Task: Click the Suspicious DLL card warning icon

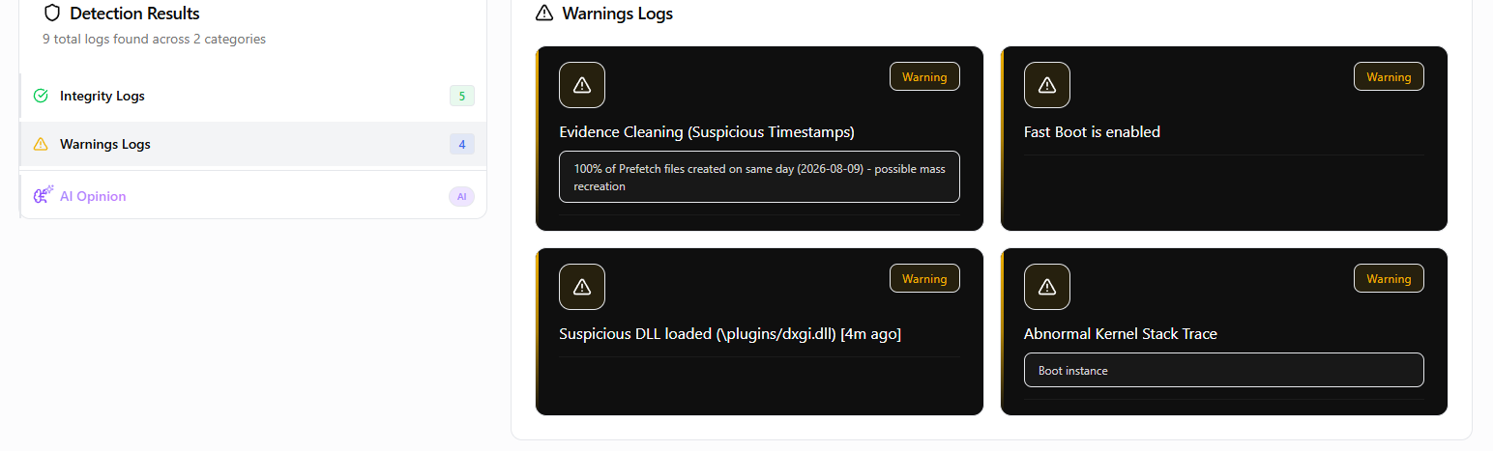Action: [x=582, y=287]
